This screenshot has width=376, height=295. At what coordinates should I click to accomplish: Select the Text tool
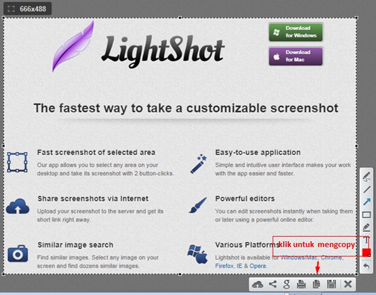pos(367,240)
